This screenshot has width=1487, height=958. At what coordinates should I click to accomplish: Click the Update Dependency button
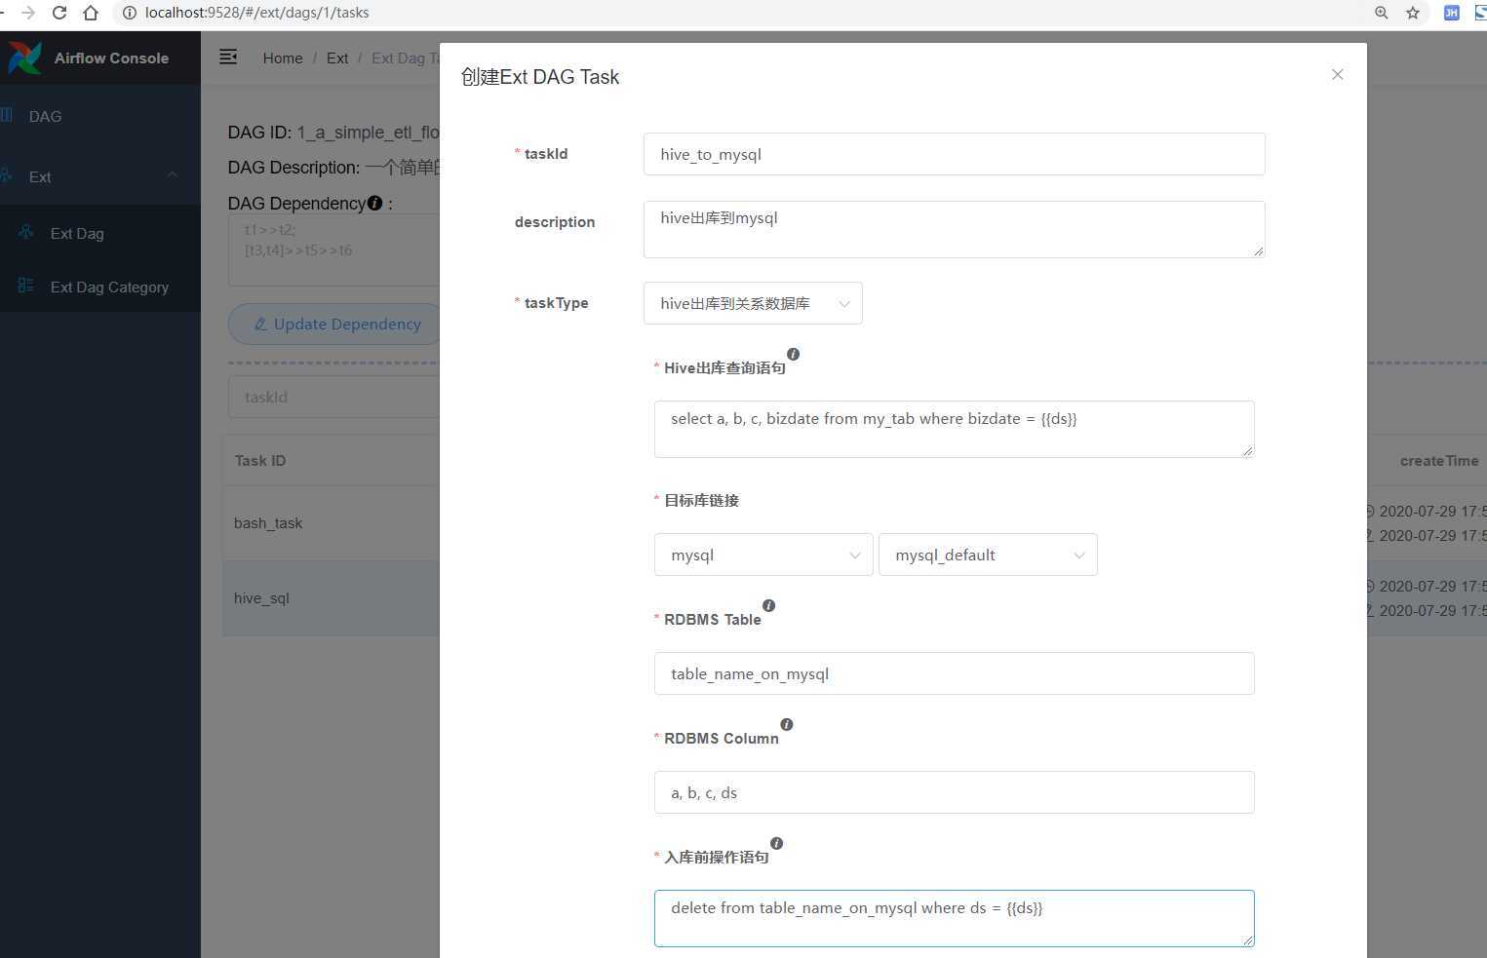(x=334, y=324)
